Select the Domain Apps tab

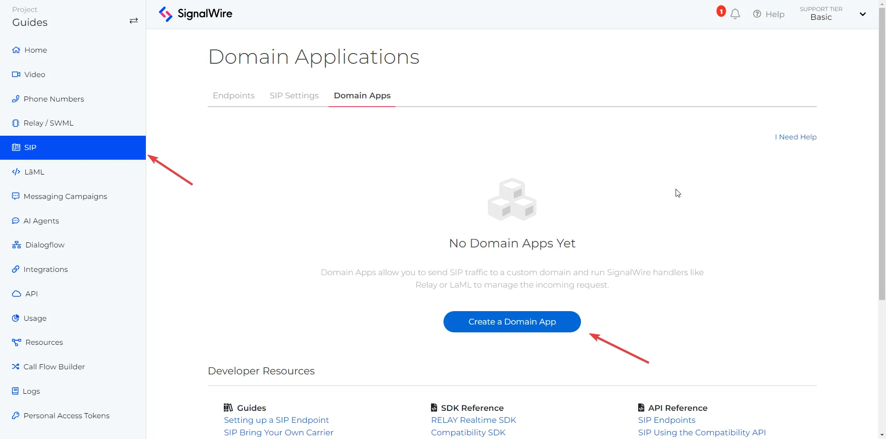pyautogui.click(x=362, y=96)
